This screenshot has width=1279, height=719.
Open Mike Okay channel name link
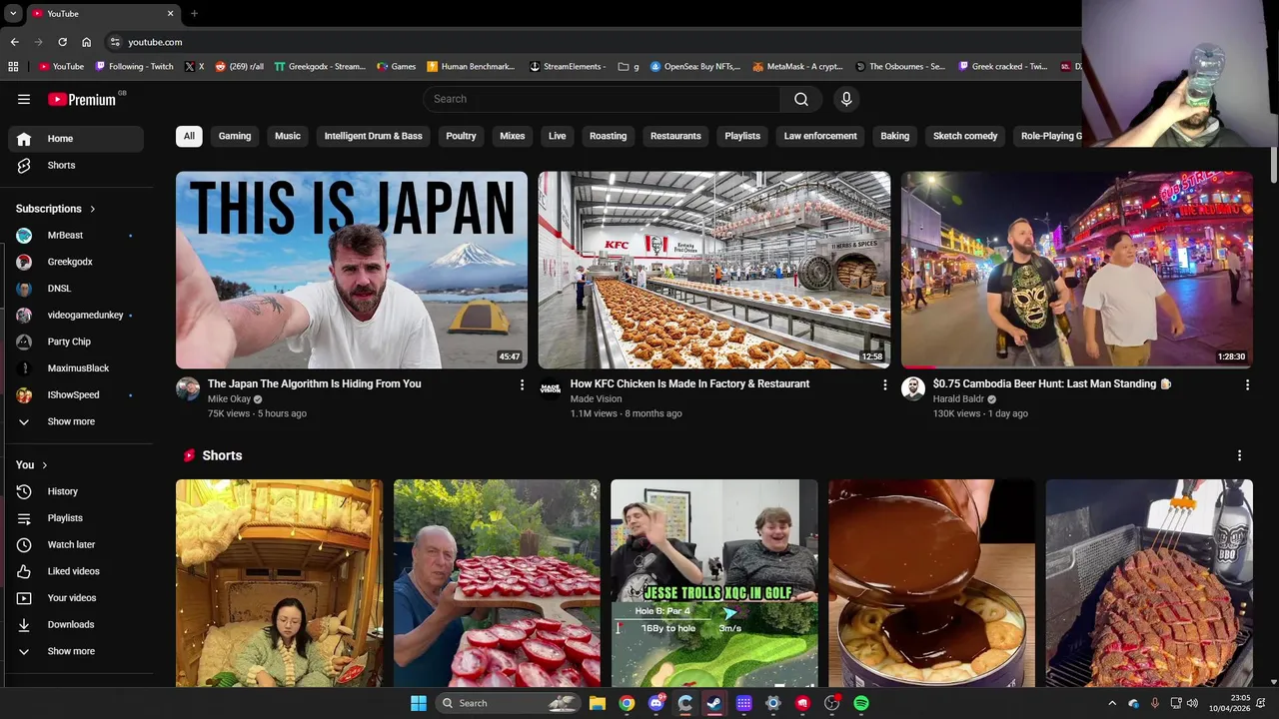pos(229,399)
